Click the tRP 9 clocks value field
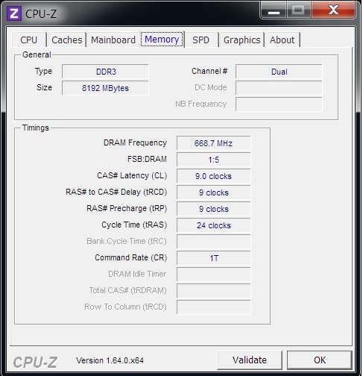363x376 pixels. tap(214, 209)
